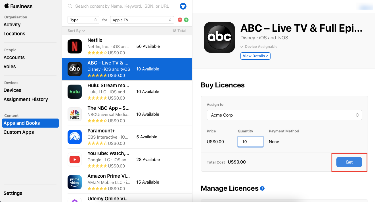Open the Apple TV filter dropdown
The image size is (375, 202).
coord(142,20)
